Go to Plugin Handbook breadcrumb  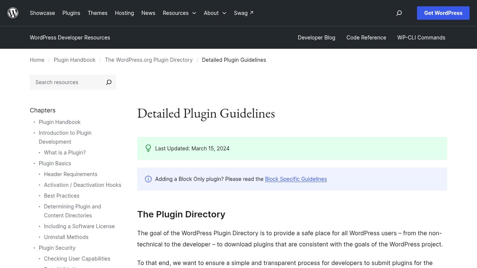[75, 60]
